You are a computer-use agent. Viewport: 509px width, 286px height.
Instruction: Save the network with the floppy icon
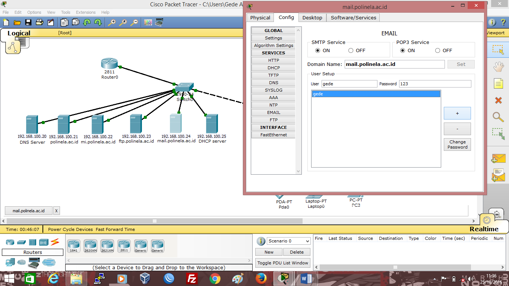(x=28, y=22)
